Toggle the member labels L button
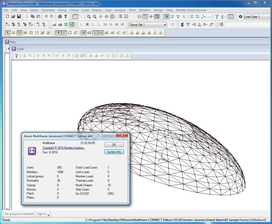This screenshot has width=272, height=224. pos(8,33)
